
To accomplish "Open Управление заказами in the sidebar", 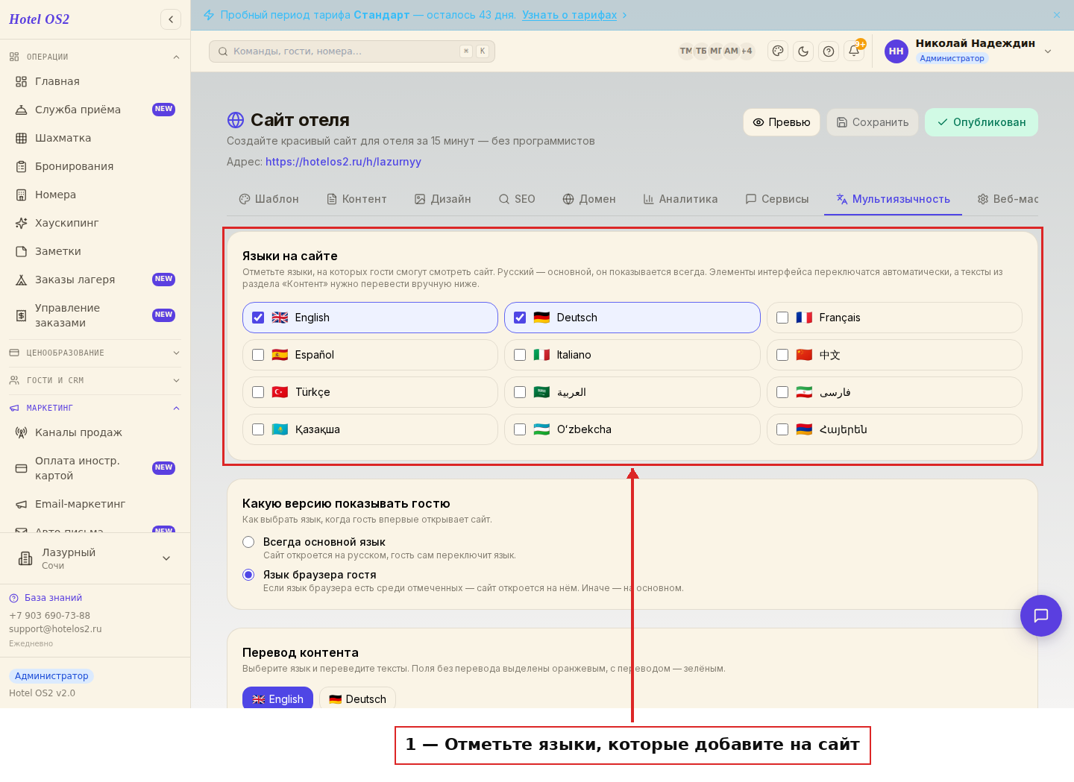I will pos(95,315).
